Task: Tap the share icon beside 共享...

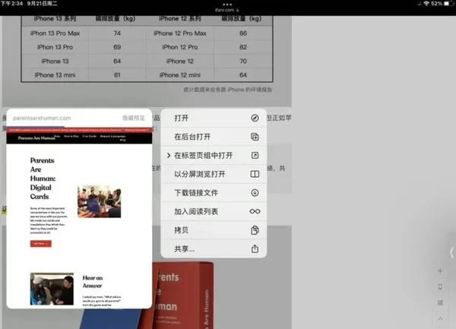Action: [x=255, y=248]
